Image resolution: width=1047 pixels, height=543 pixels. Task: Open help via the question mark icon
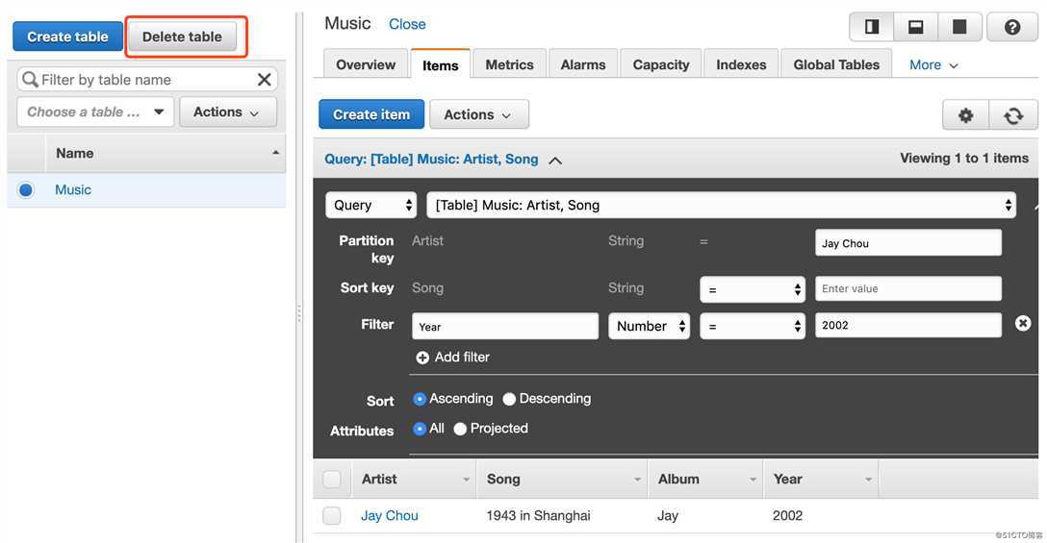(x=1012, y=27)
